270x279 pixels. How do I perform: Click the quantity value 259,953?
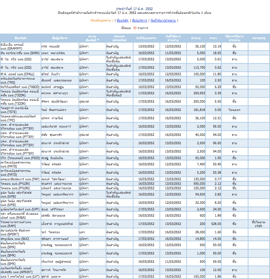[199, 93]
